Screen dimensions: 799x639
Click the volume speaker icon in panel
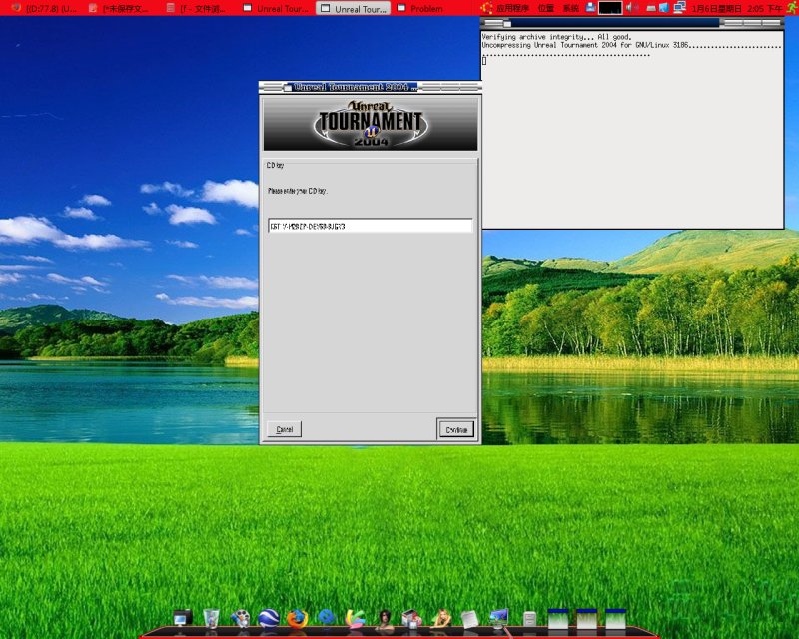pyautogui.click(x=631, y=8)
